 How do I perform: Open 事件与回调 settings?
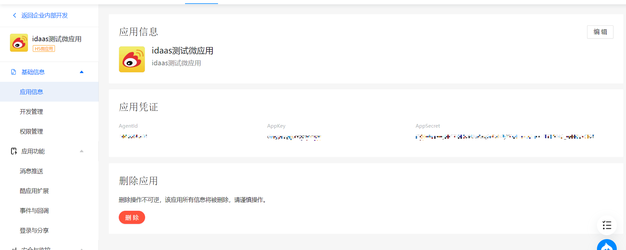point(34,211)
